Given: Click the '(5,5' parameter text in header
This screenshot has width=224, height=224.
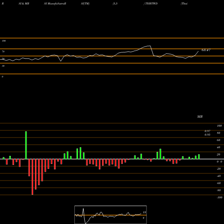Looking at the screenshot, I should pyautogui.click(x=115, y=4).
